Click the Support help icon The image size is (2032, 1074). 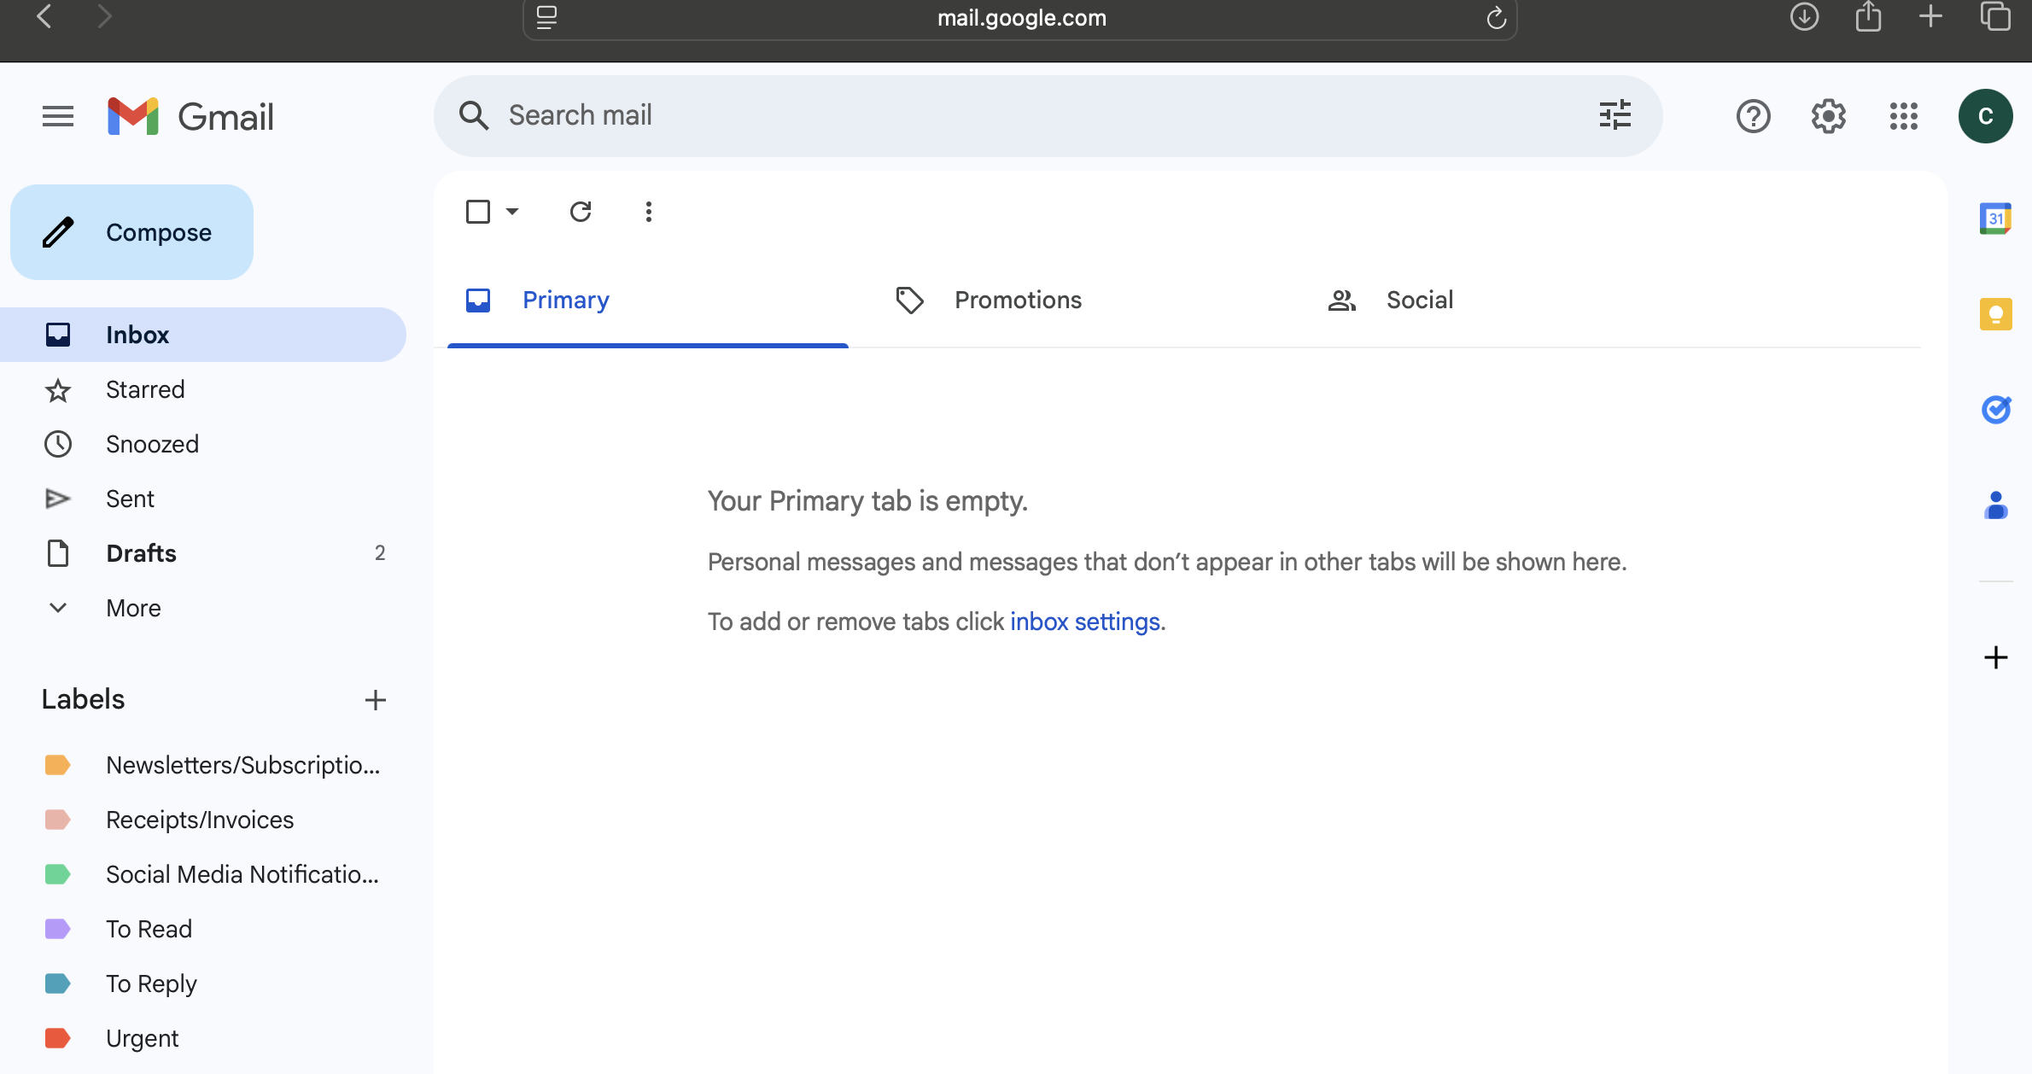click(x=1753, y=116)
